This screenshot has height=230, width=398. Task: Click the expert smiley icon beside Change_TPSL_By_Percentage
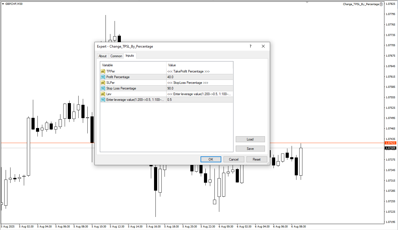[381, 4]
